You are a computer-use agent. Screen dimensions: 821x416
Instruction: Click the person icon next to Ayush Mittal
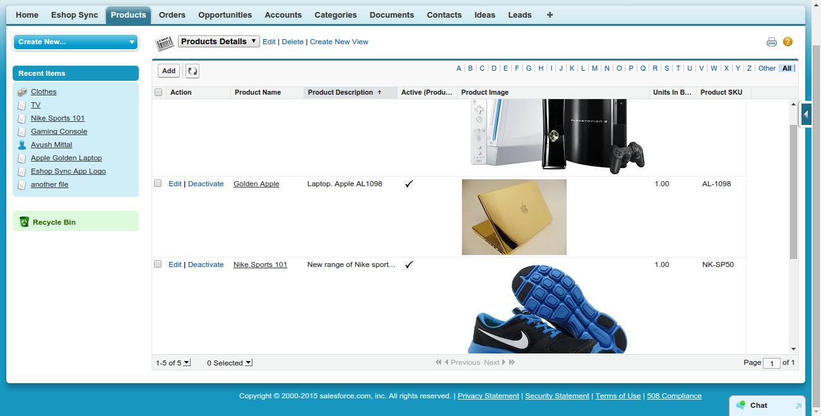coord(22,145)
